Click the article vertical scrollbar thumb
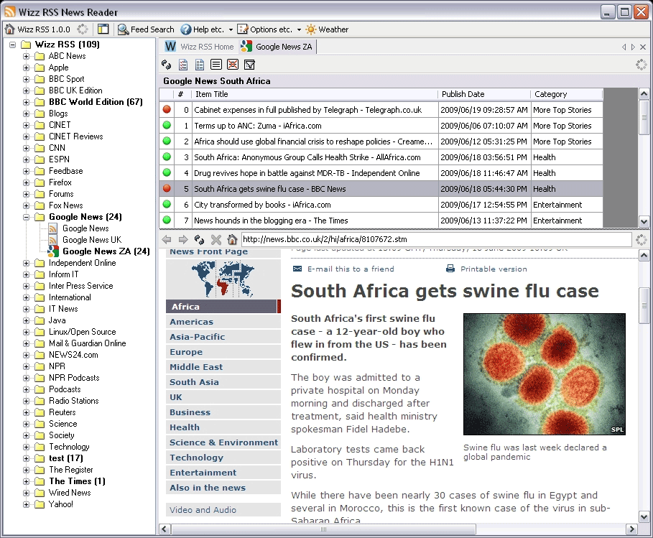The height and width of the screenshot is (538, 653). click(644, 305)
